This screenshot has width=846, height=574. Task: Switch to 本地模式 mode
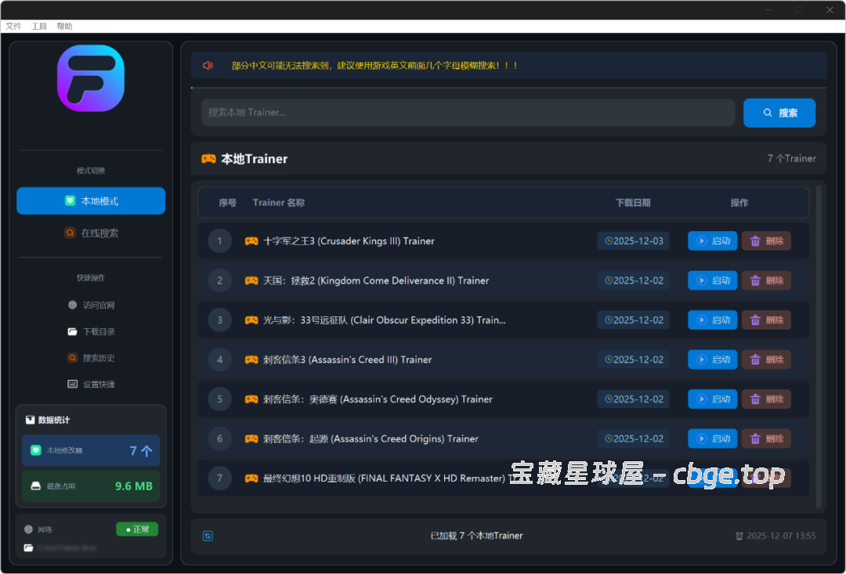pos(91,201)
